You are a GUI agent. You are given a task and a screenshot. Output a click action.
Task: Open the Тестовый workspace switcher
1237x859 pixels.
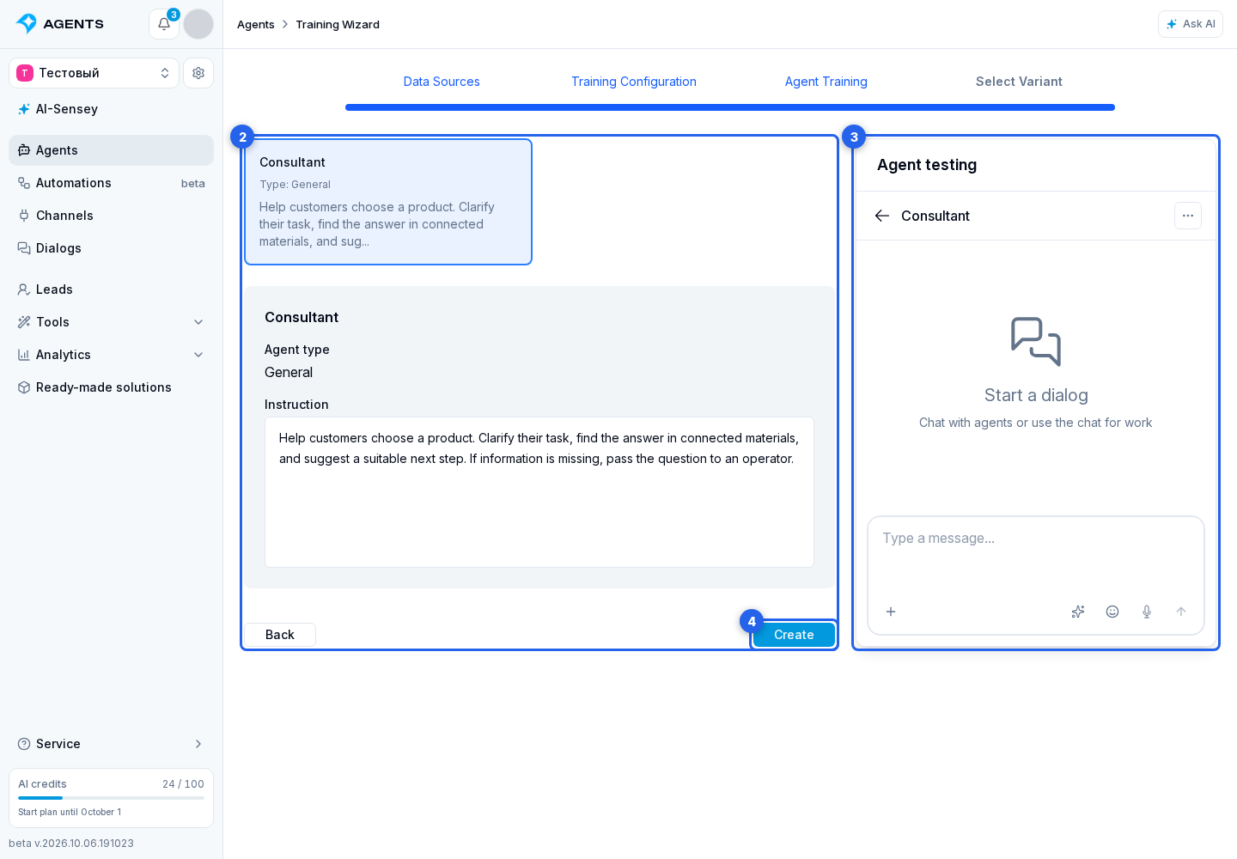[94, 73]
